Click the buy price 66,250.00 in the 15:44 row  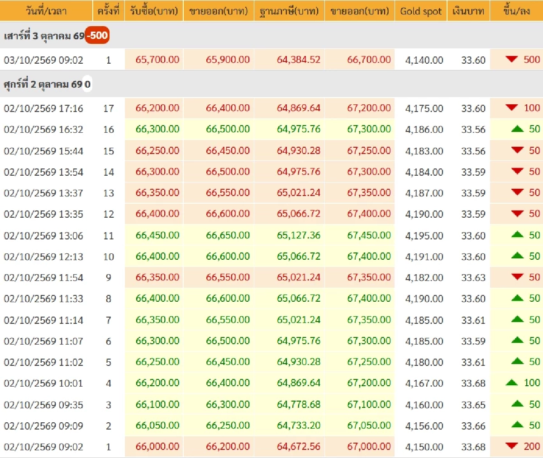(157, 150)
